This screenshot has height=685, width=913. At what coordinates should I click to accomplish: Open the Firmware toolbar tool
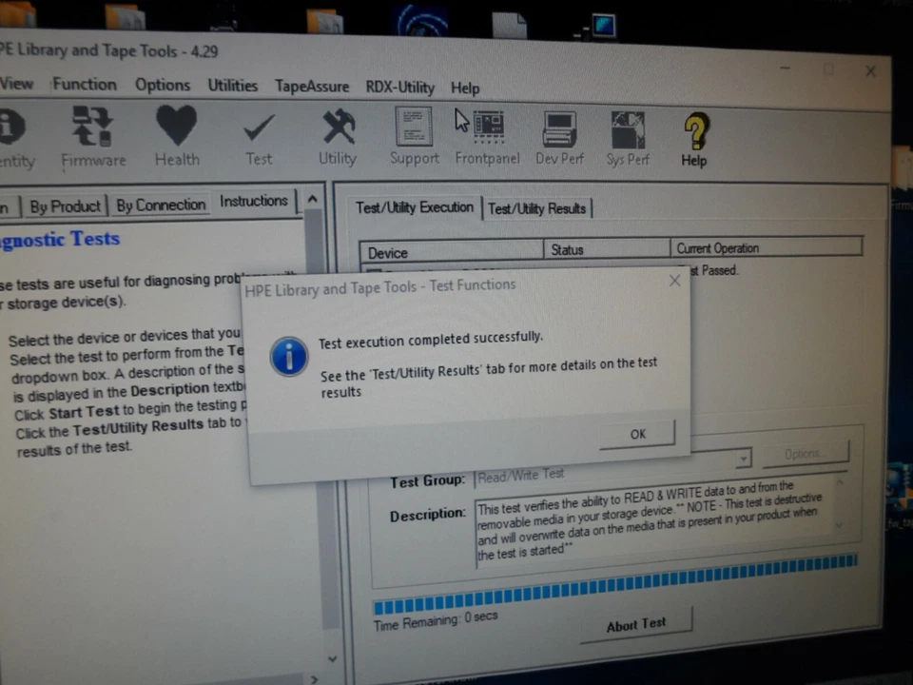click(93, 137)
